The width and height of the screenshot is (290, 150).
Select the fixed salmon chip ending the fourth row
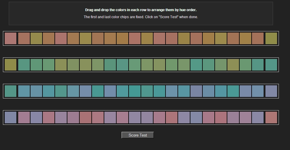coord(271,117)
